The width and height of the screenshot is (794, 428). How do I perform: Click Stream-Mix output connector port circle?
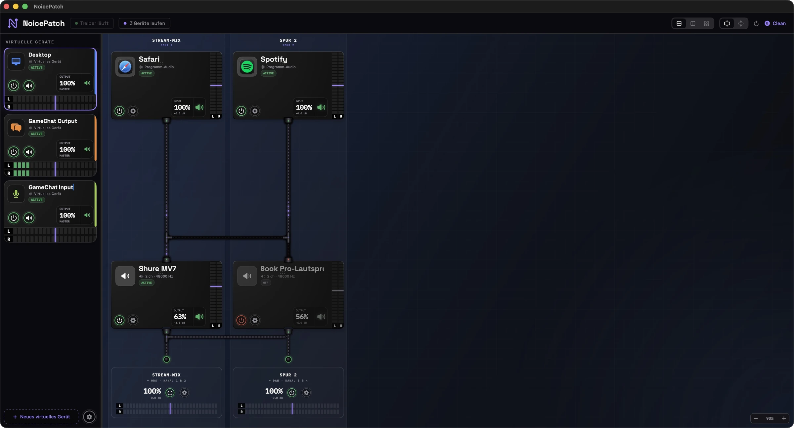pyautogui.click(x=166, y=359)
